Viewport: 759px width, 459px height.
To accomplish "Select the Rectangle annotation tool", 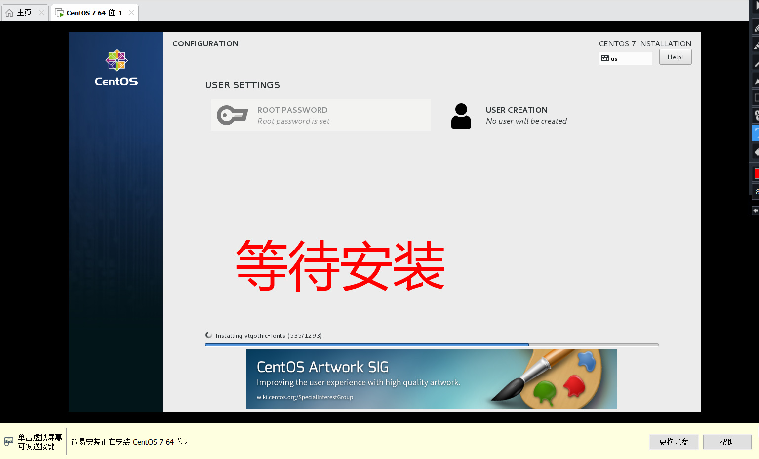I will tap(756, 97).
